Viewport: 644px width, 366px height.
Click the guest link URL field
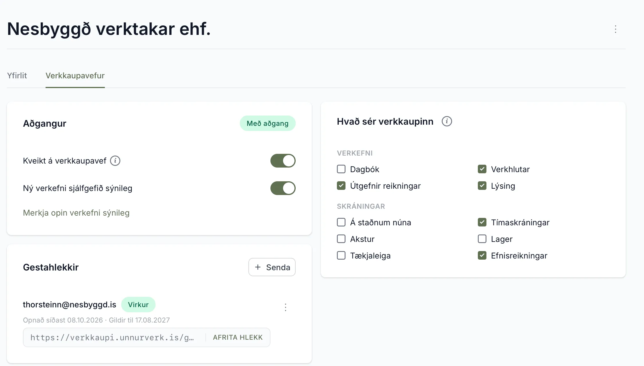(147, 337)
